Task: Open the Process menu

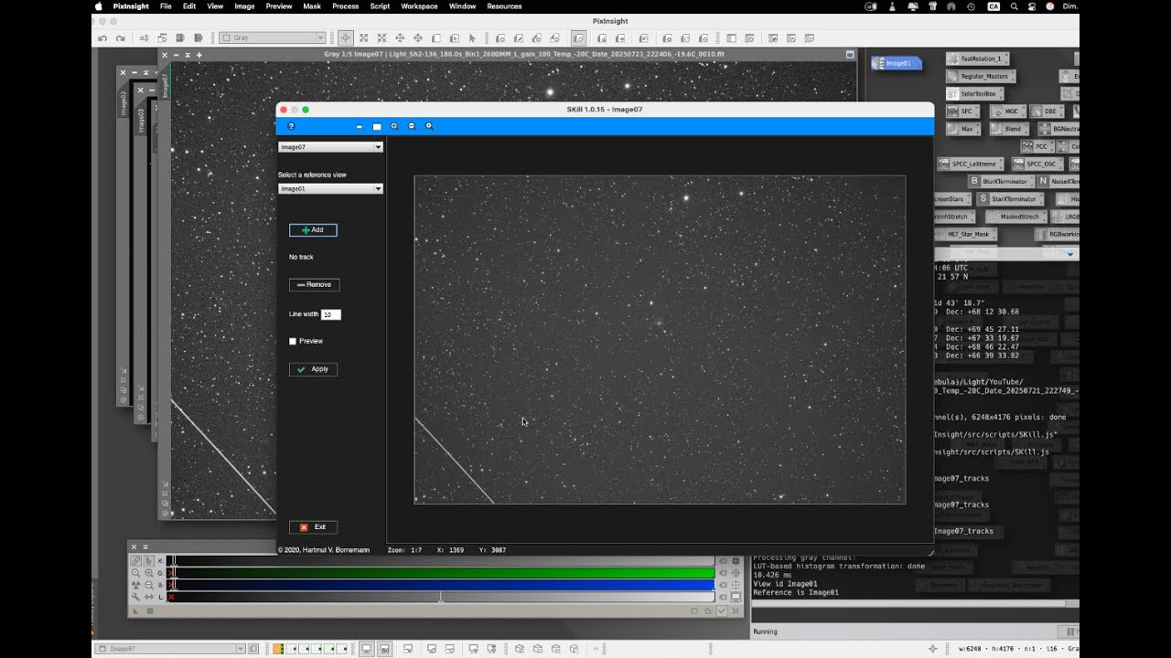Action: pos(345,6)
